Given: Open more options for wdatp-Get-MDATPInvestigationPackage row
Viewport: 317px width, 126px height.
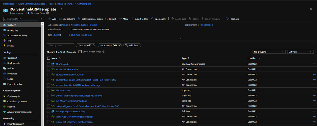Looking at the screenshot, I should point(314,122).
